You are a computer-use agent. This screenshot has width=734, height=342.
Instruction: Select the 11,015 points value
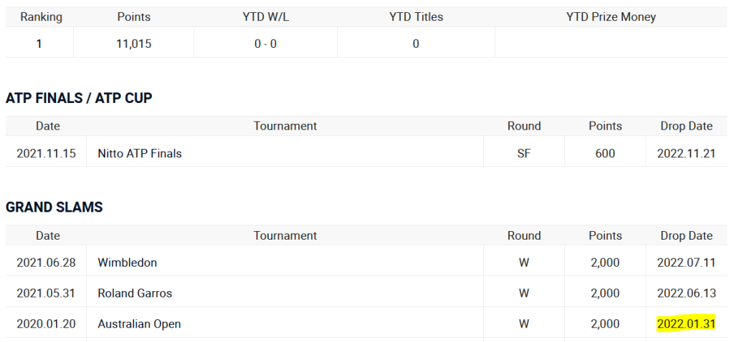133,44
